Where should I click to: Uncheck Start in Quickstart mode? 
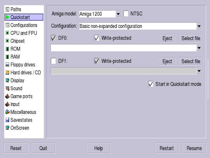(151, 84)
